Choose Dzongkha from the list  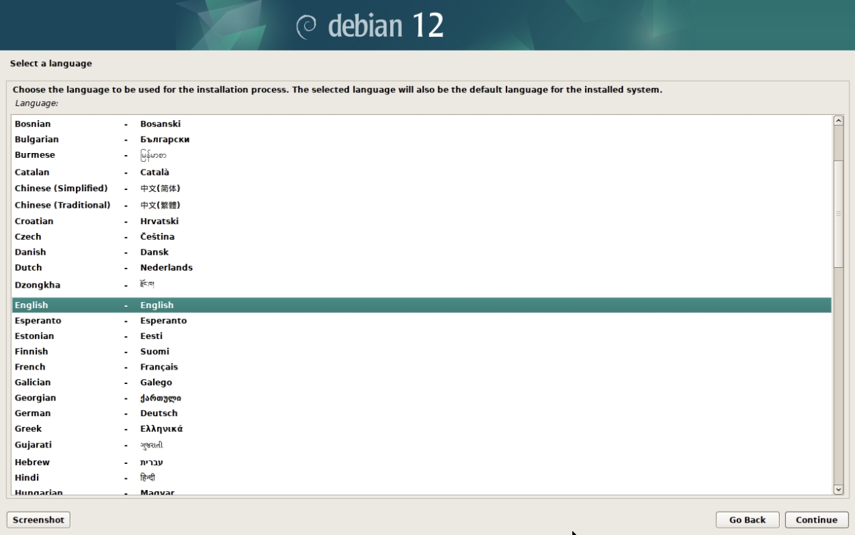(x=422, y=285)
